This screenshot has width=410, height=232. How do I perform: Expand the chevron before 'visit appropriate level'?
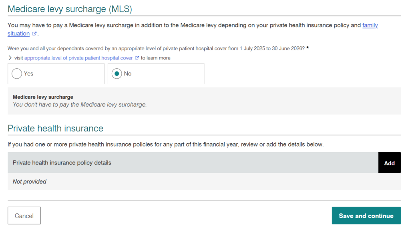tap(10, 58)
